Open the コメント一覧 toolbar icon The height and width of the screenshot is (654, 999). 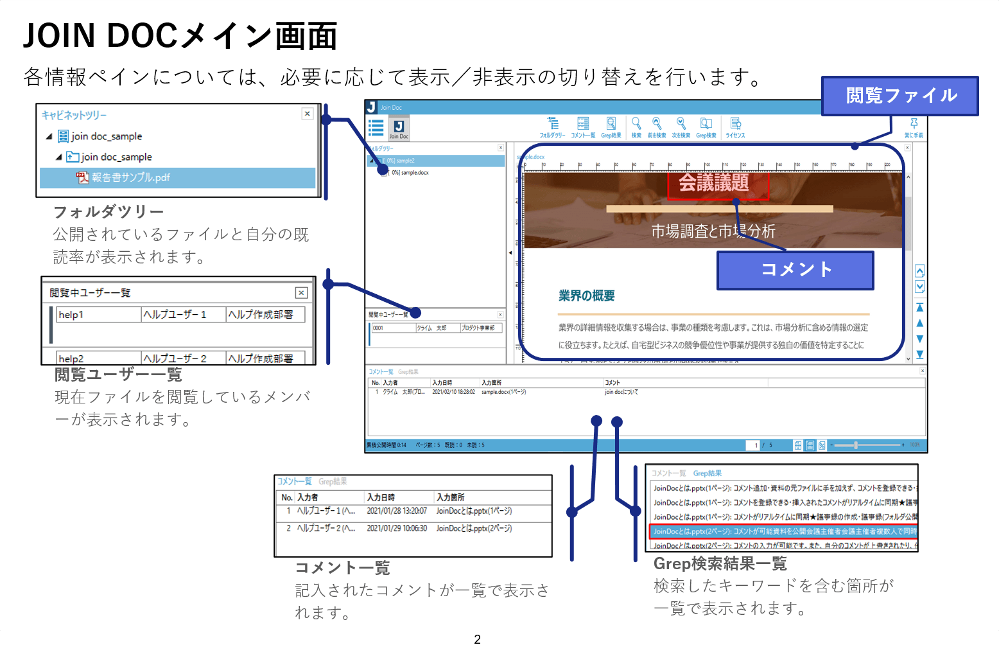click(583, 125)
